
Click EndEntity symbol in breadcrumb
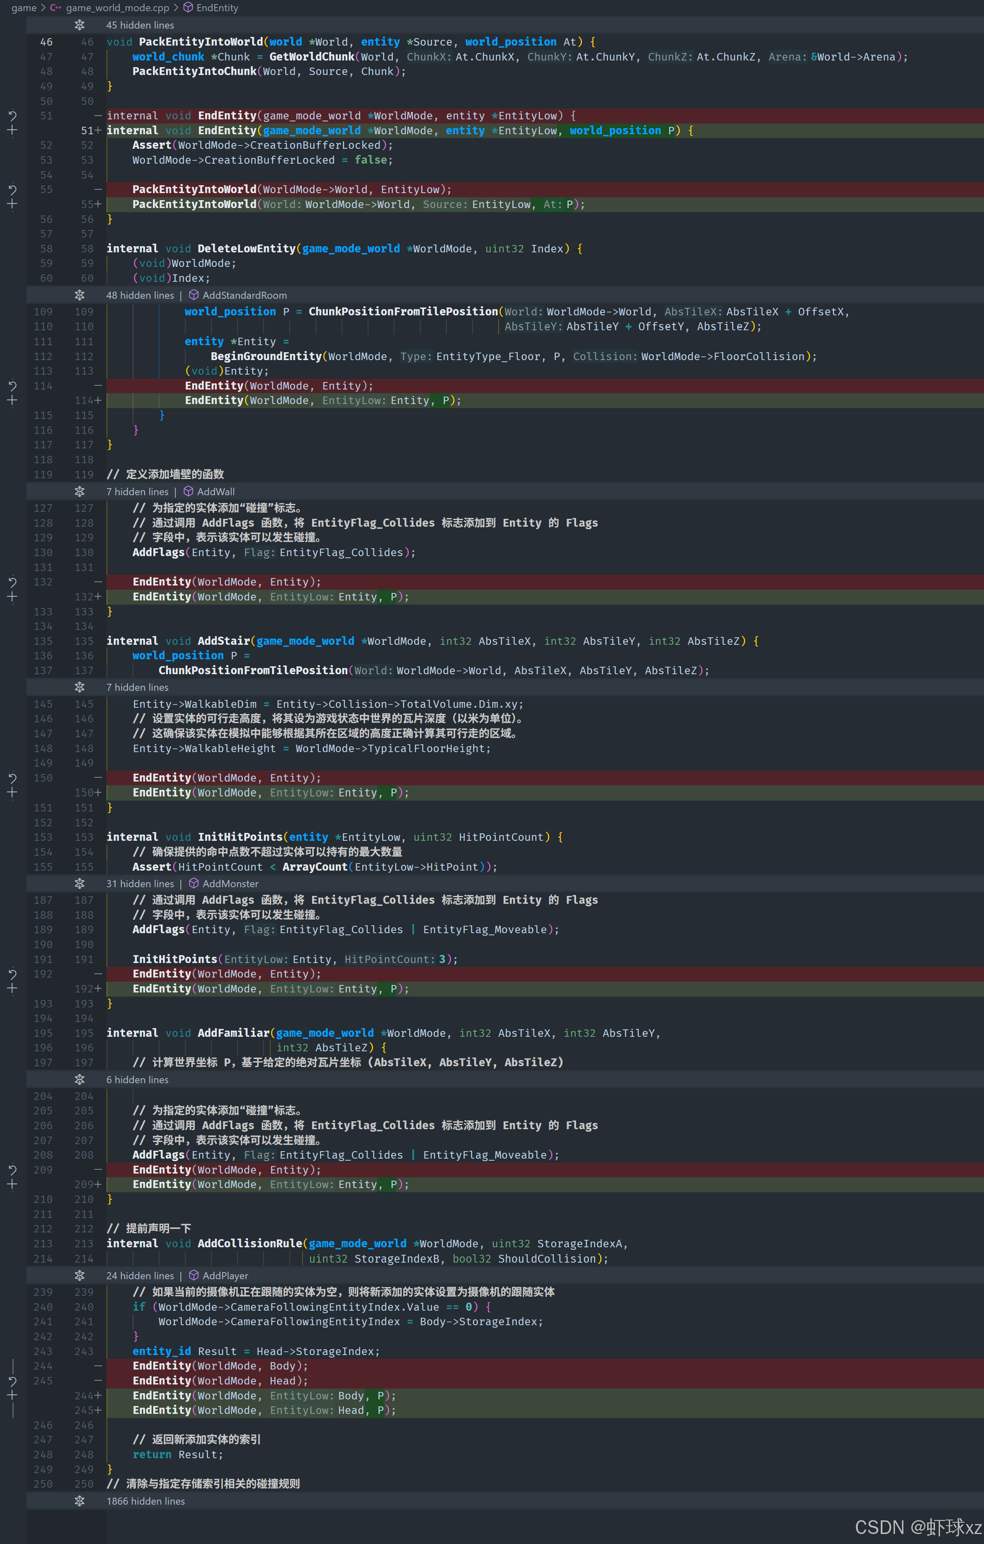click(x=217, y=8)
